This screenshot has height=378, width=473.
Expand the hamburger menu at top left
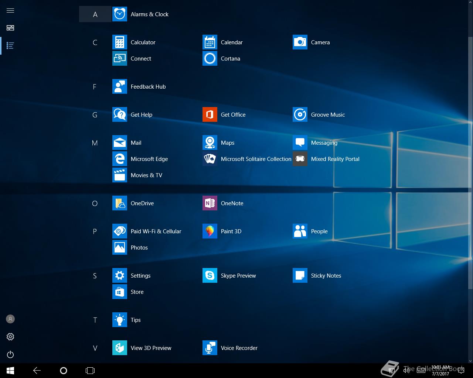(10, 10)
